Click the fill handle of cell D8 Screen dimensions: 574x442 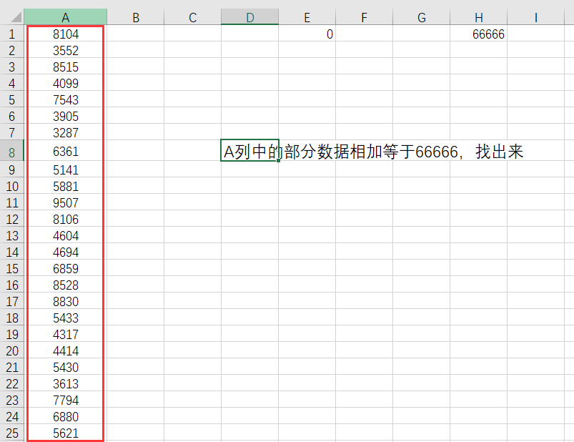click(x=279, y=161)
